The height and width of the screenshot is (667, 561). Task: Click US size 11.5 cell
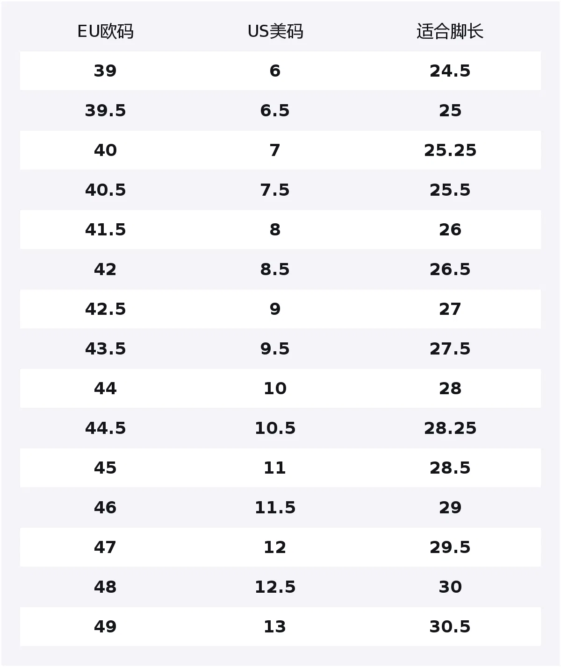coord(275,508)
